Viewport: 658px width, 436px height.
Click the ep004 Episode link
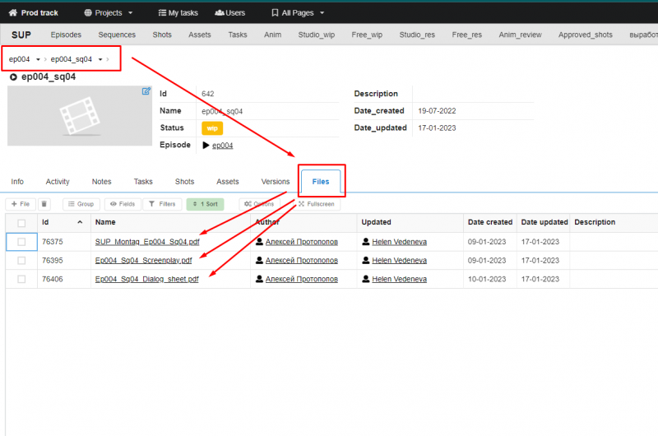(x=222, y=146)
